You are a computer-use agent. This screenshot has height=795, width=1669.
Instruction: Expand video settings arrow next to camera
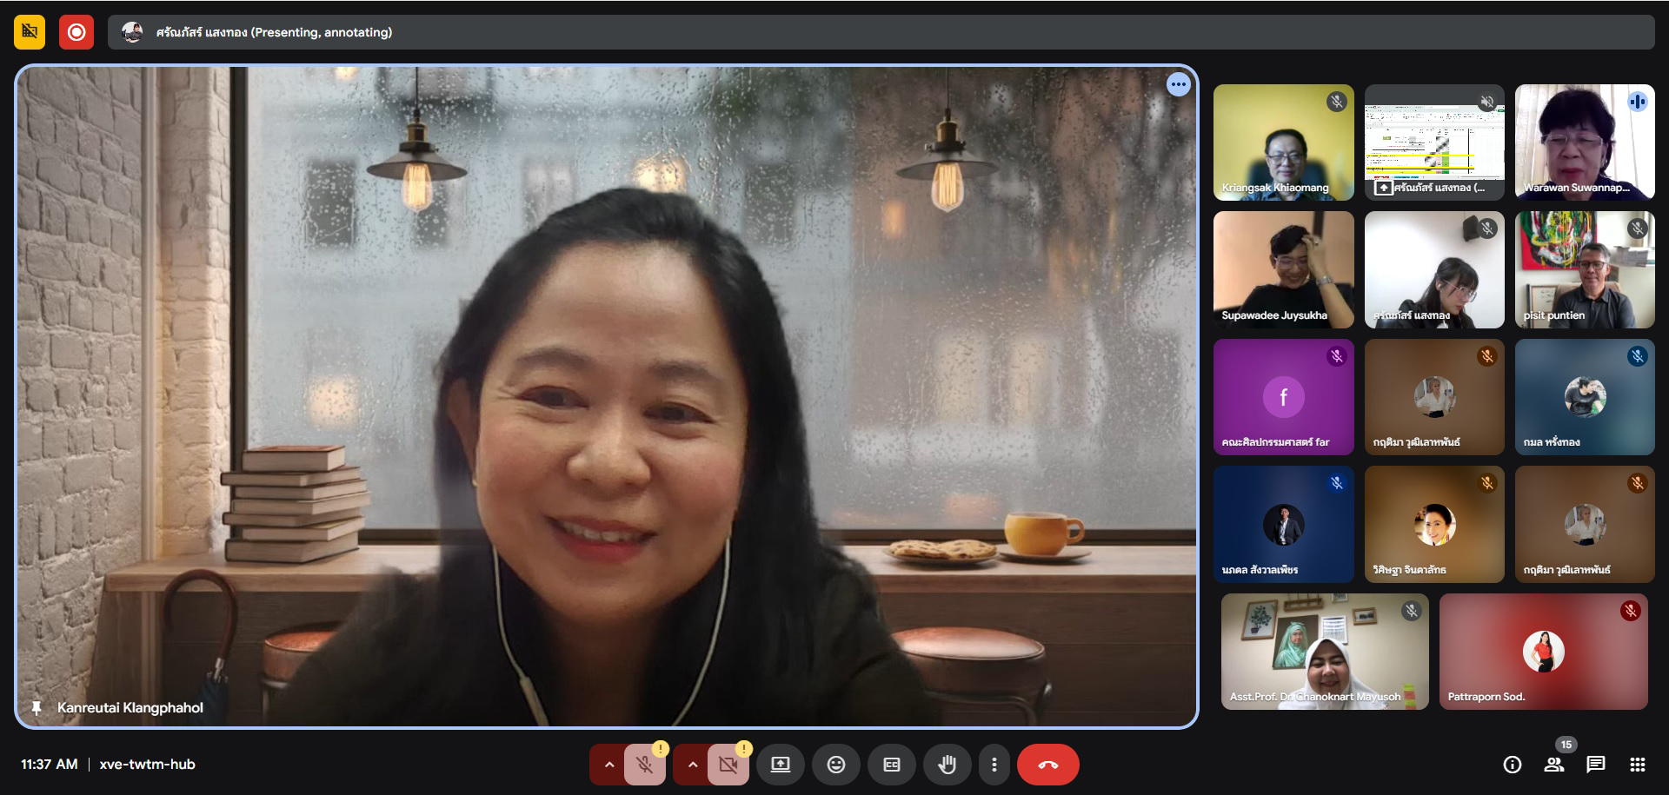(x=693, y=765)
